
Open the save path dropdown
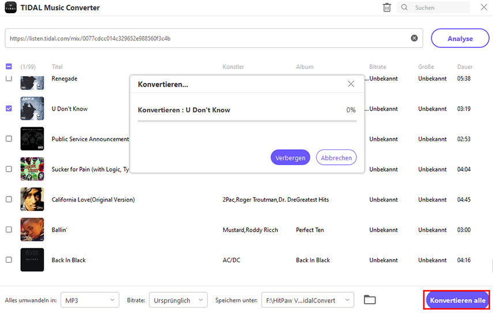pos(308,300)
